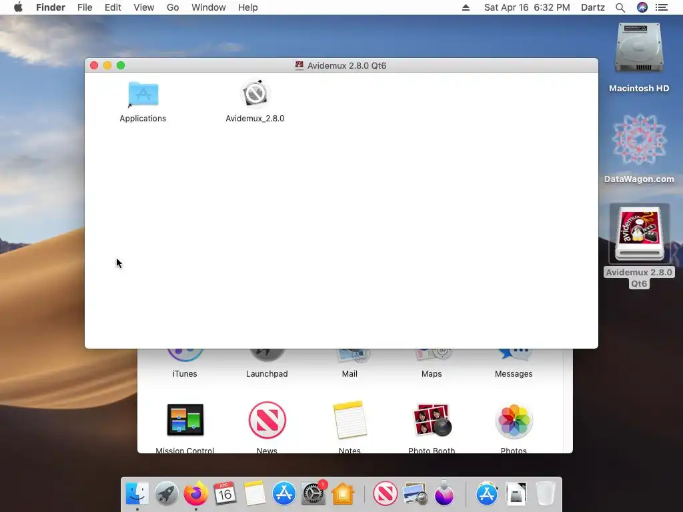
Task: Click the Mail label in background window
Action: (350, 373)
